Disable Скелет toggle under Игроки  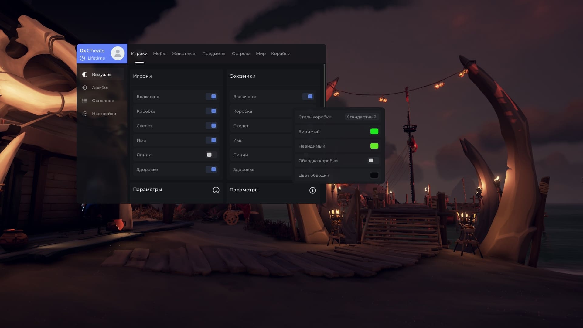click(211, 126)
